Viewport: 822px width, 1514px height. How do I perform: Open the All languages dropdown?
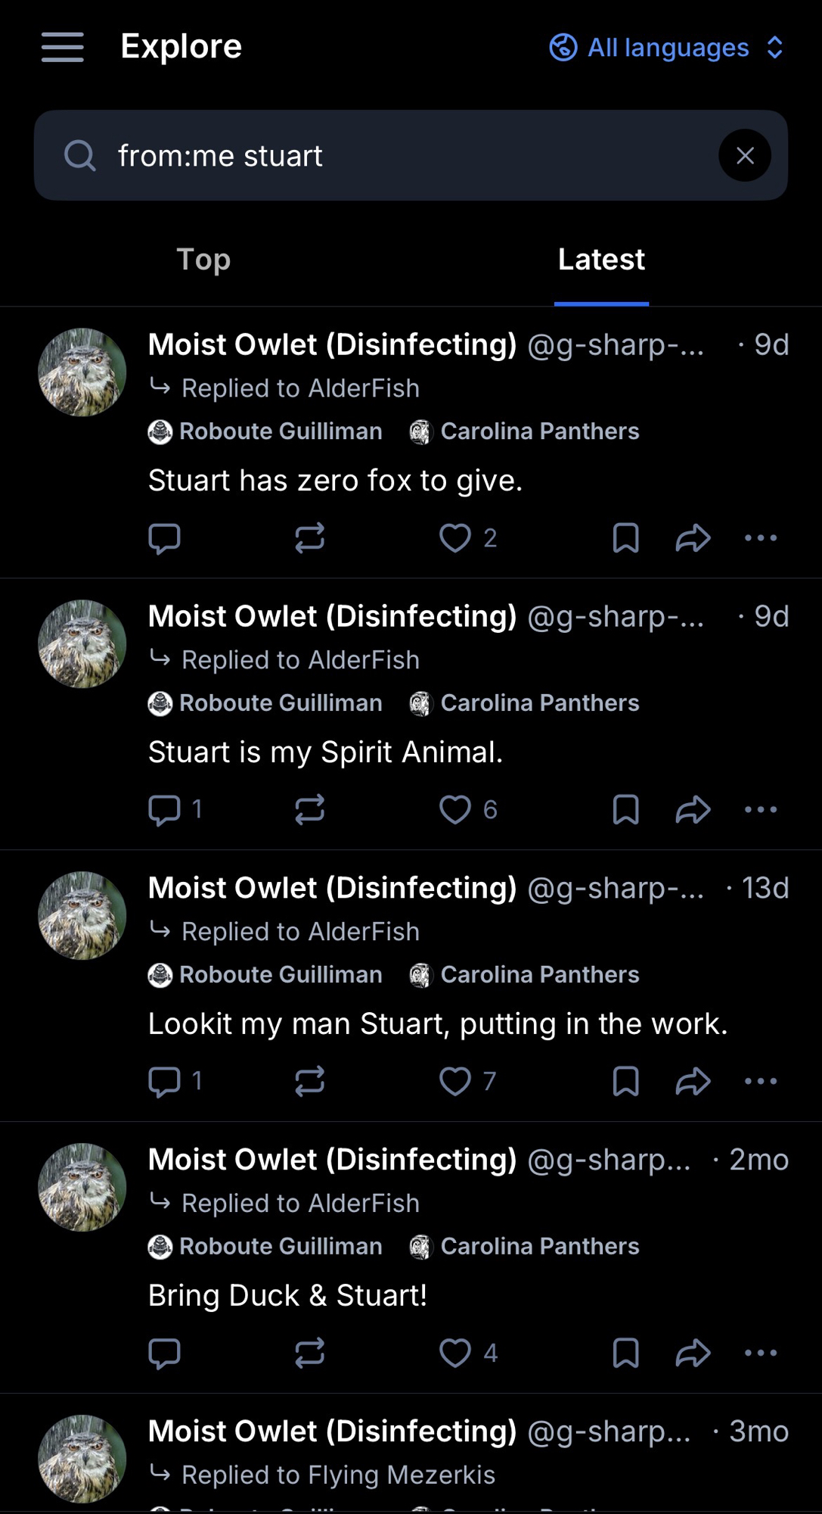tap(667, 48)
